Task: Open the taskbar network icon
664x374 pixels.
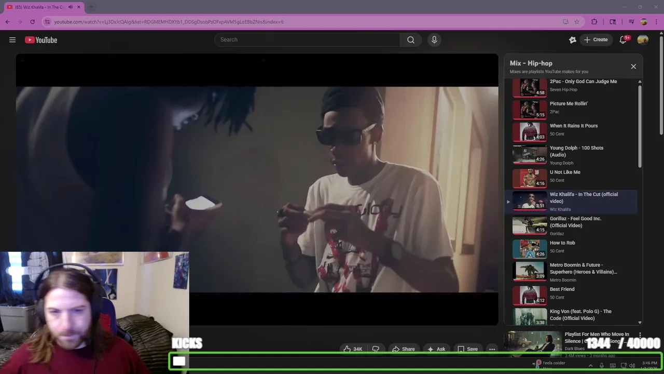Action: (x=624, y=366)
